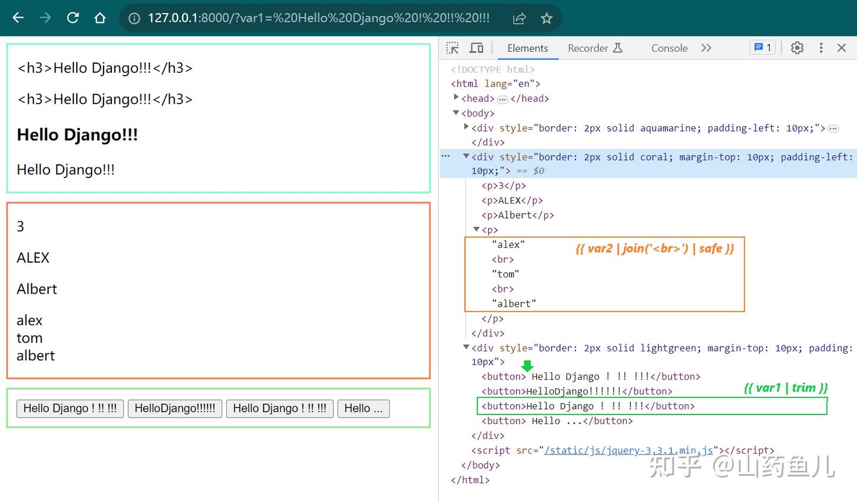Click the address bar URL field

click(318, 18)
